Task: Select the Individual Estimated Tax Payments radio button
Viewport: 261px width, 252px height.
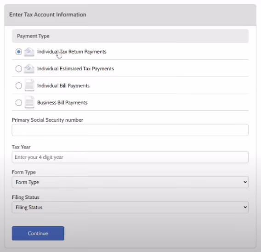Action: coord(19,69)
